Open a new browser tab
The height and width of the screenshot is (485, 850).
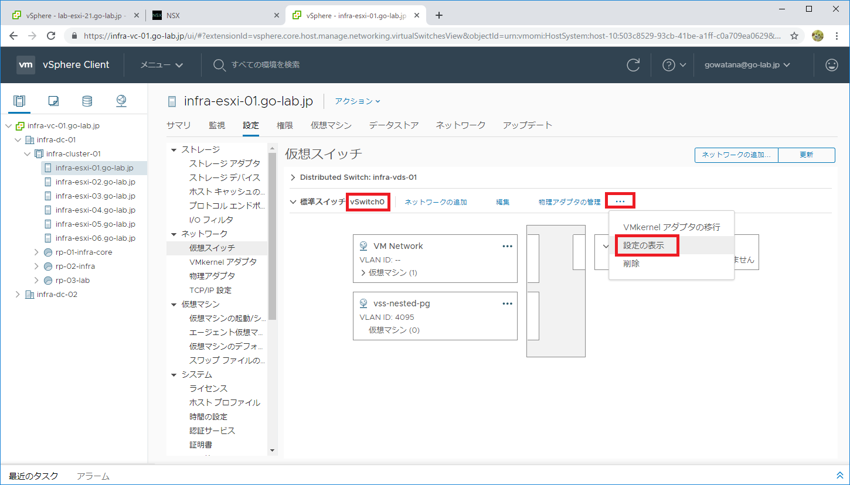tap(439, 15)
